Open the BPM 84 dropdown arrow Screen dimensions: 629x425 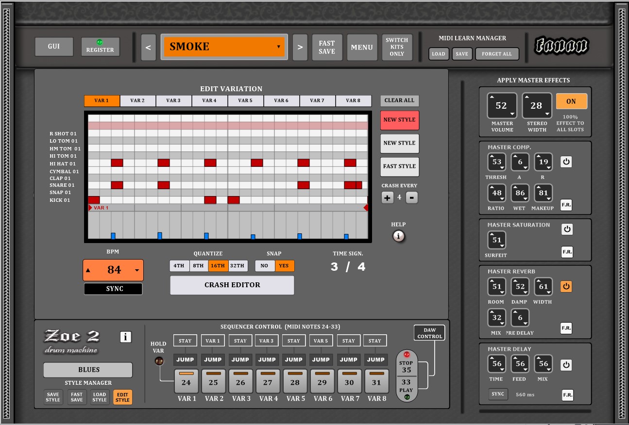[x=137, y=270]
